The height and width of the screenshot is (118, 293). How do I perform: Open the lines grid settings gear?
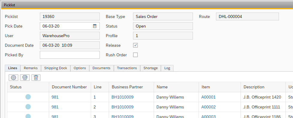13,78
